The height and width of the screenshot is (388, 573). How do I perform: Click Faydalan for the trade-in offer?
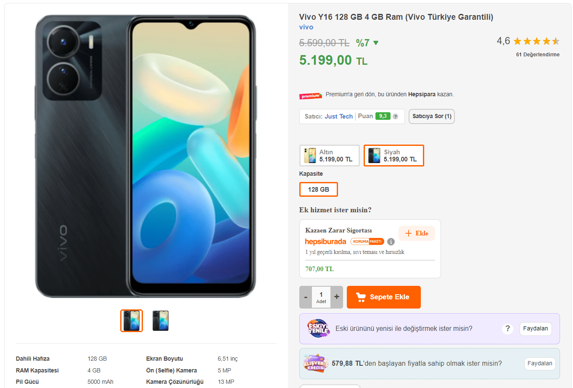coord(535,329)
